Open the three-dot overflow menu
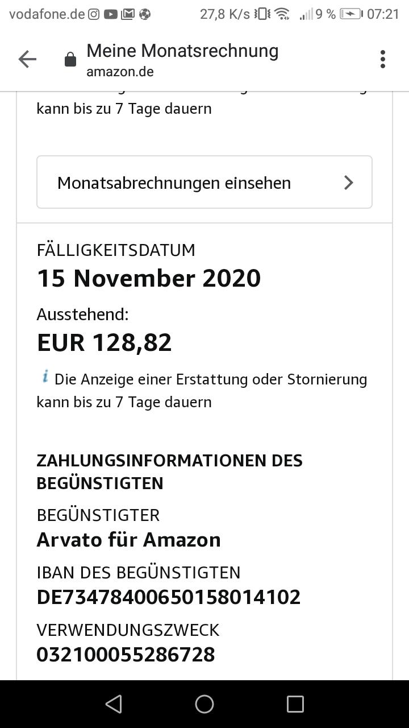Image resolution: width=409 pixels, height=728 pixels. point(383,59)
